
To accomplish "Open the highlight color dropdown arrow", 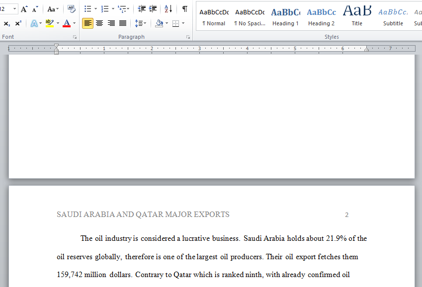I will [58, 23].
